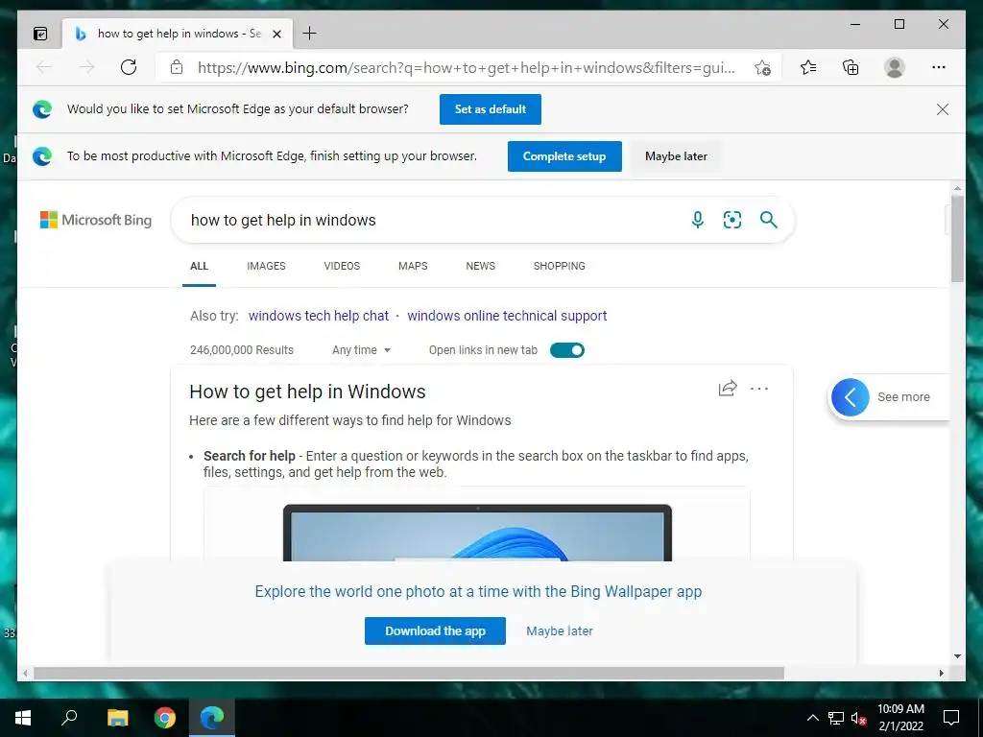
Task: Click Microsoft Edge taskbar icon
Action: tap(212, 718)
